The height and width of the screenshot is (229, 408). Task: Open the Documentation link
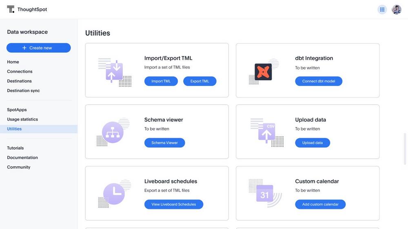22,157
